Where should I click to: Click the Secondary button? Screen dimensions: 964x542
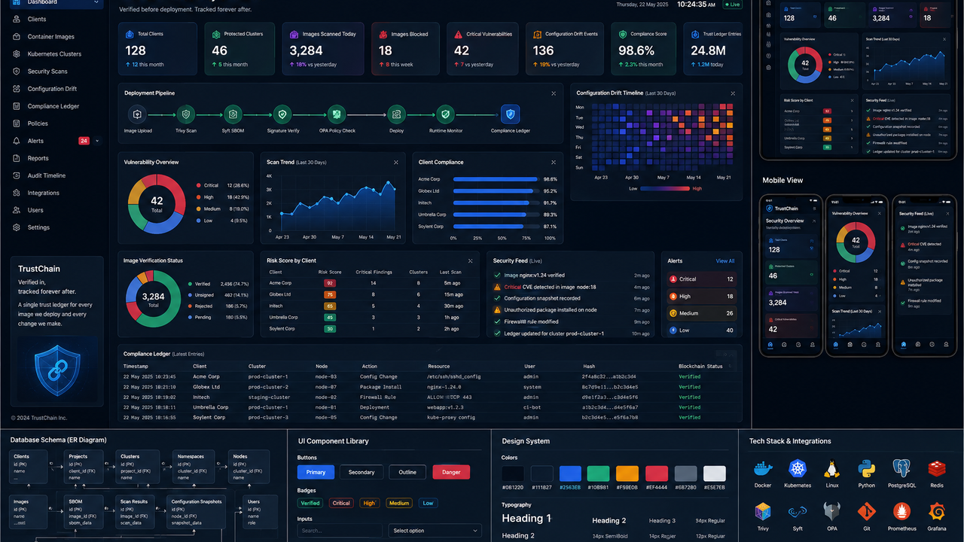point(361,472)
